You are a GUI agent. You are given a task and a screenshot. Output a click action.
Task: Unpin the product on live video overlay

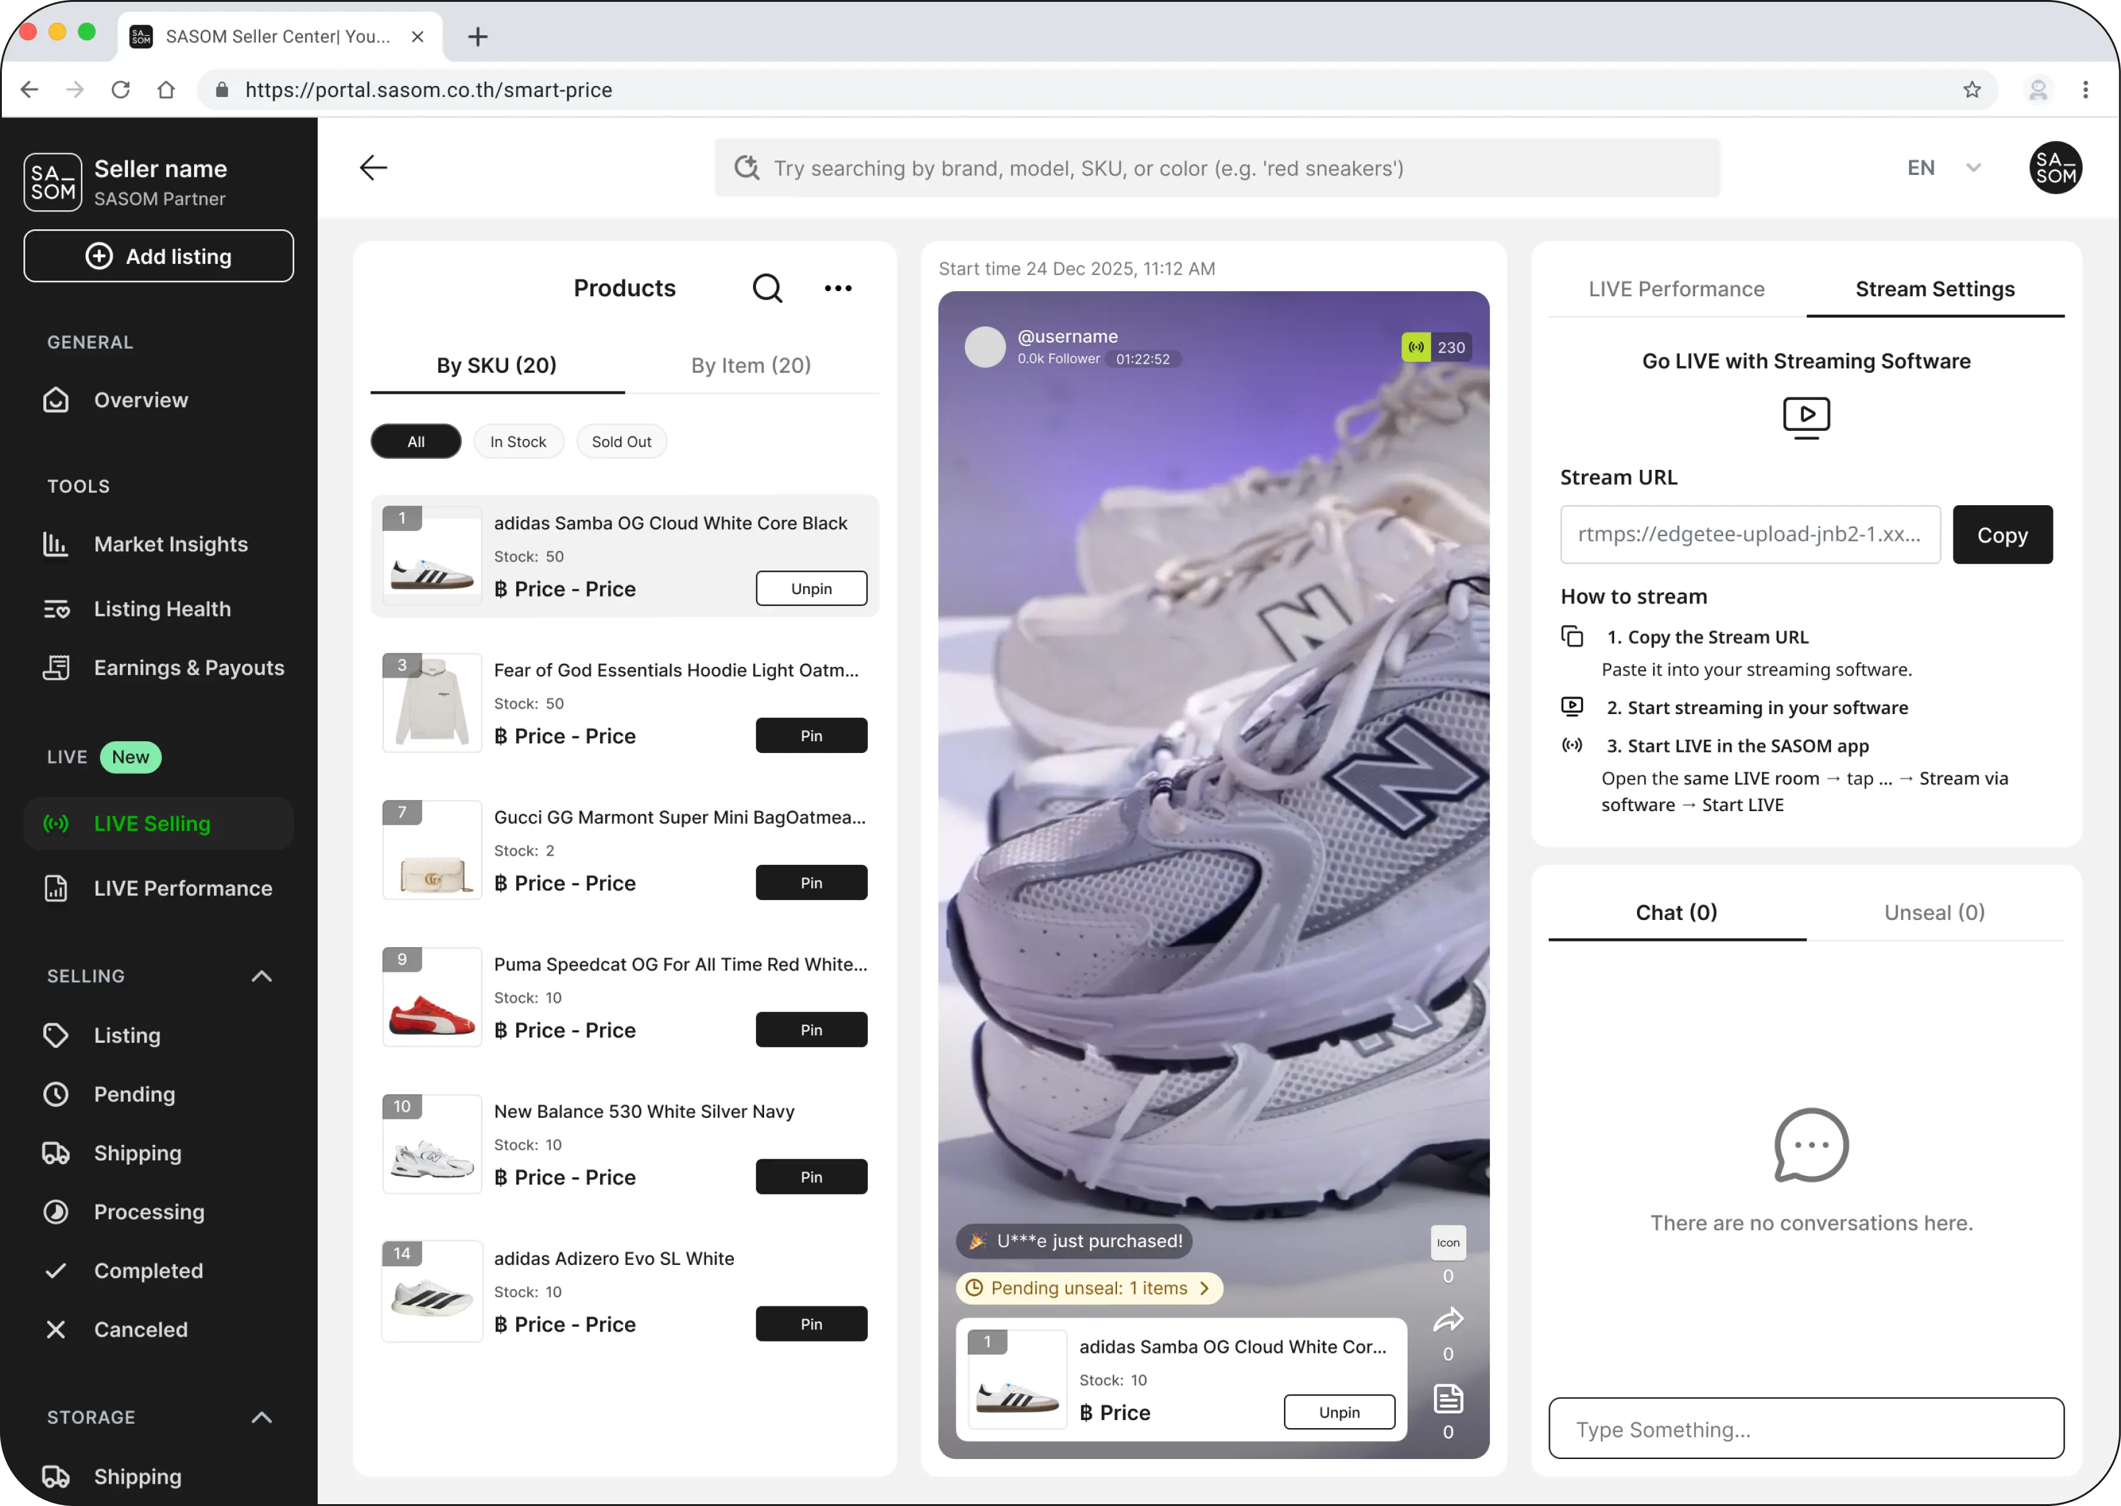pos(1340,1412)
